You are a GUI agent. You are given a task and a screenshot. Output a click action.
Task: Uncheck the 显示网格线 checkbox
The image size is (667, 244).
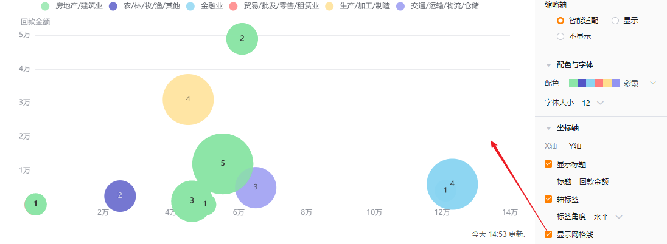coord(548,235)
